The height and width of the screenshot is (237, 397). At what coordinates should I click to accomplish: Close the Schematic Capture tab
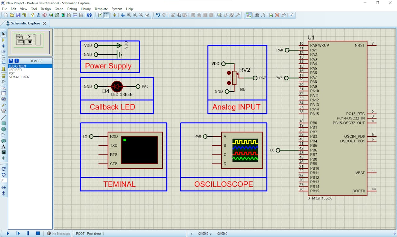tap(44, 24)
